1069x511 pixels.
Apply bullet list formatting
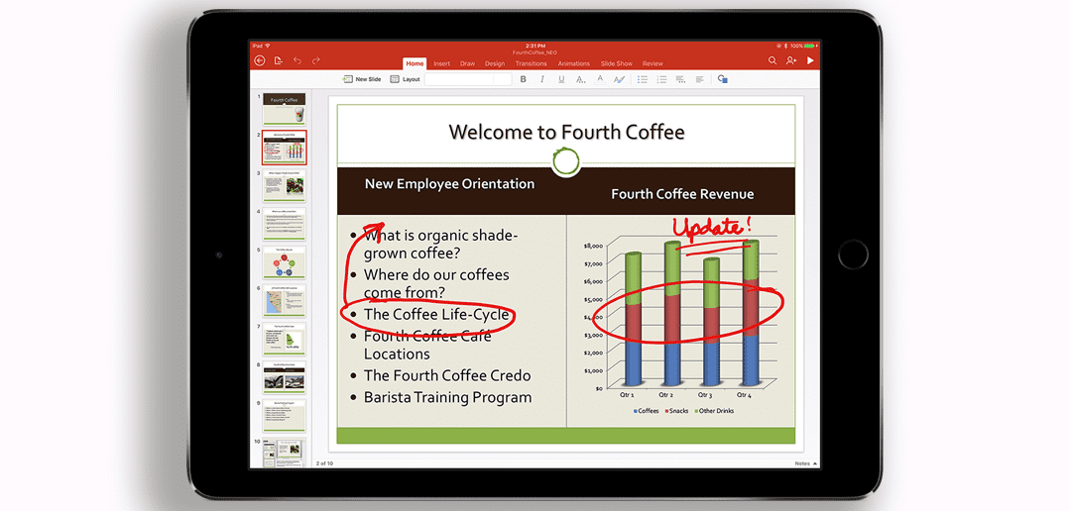[643, 79]
